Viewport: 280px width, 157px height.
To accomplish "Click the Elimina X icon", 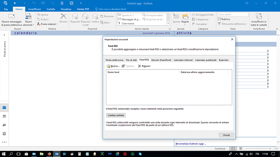I will point(63,16).
